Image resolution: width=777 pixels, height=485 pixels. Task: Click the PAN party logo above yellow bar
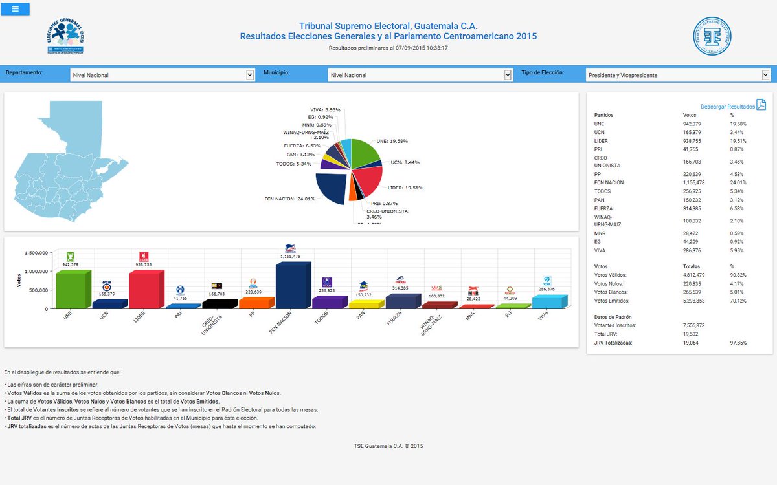pyautogui.click(x=363, y=285)
